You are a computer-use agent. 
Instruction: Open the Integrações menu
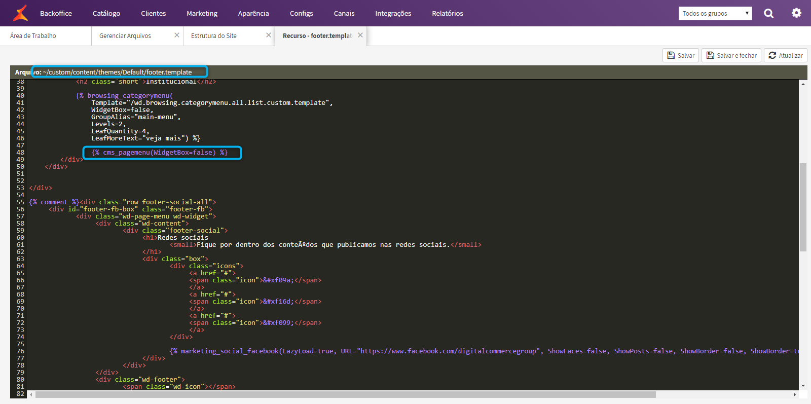click(x=393, y=13)
